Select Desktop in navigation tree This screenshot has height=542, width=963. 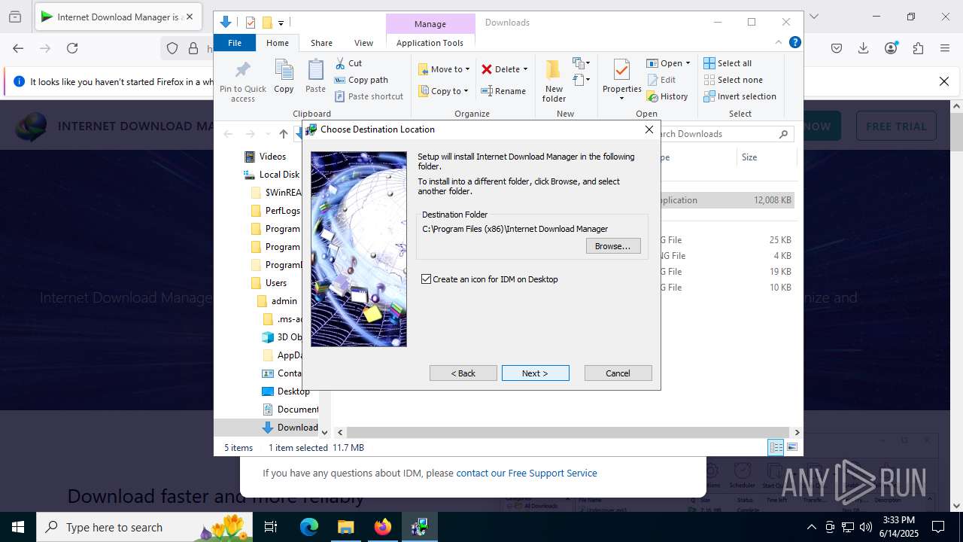(285, 391)
